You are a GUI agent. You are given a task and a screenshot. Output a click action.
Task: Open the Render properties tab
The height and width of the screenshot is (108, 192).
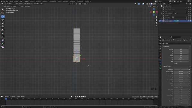[160, 43]
